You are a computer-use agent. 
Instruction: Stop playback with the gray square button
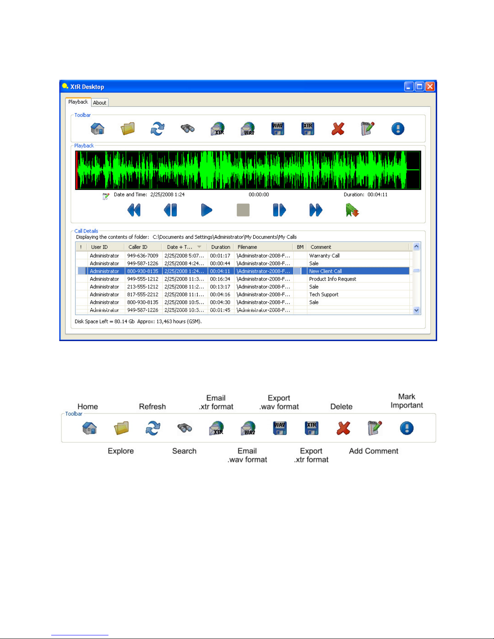click(243, 210)
